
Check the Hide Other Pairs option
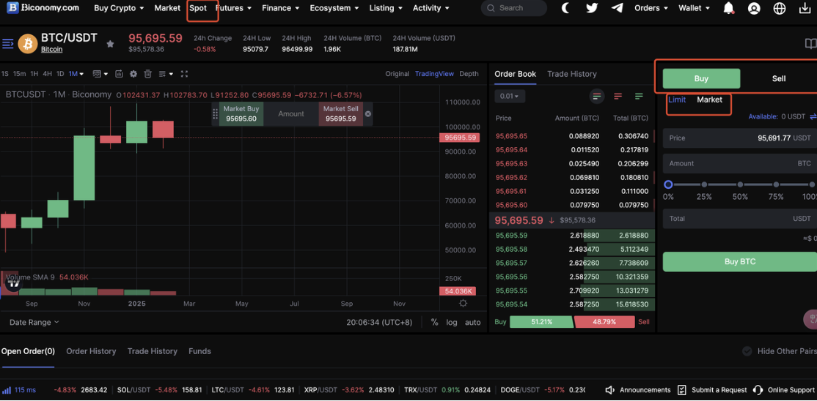[747, 351]
